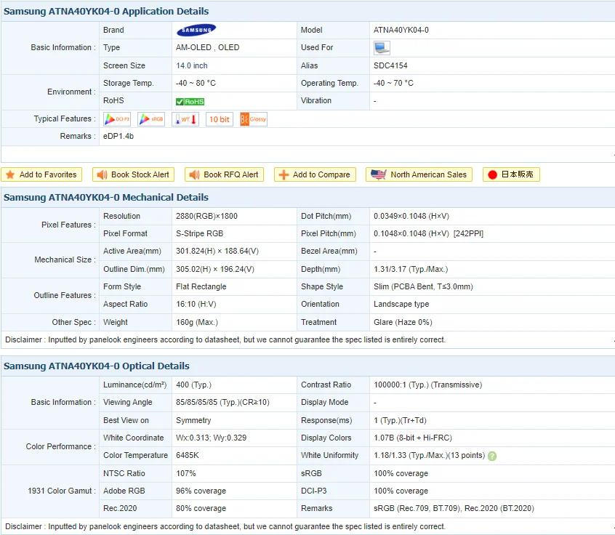Select white uniformity 1.18/1.33 (Typ./Max.)(13 points)
The image size is (615, 535).
tap(429, 455)
